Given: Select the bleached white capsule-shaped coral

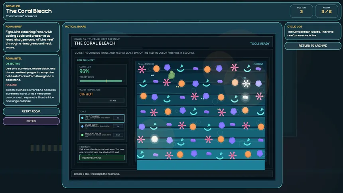Looking at the screenshot, I should 246,96.
